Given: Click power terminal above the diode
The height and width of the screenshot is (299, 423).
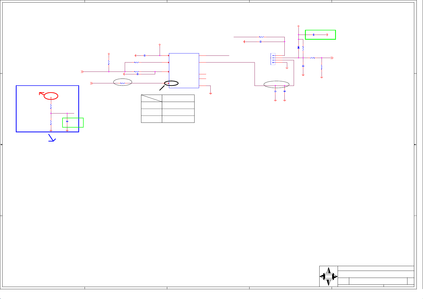Looking at the screenshot, I should click(298, 26).
